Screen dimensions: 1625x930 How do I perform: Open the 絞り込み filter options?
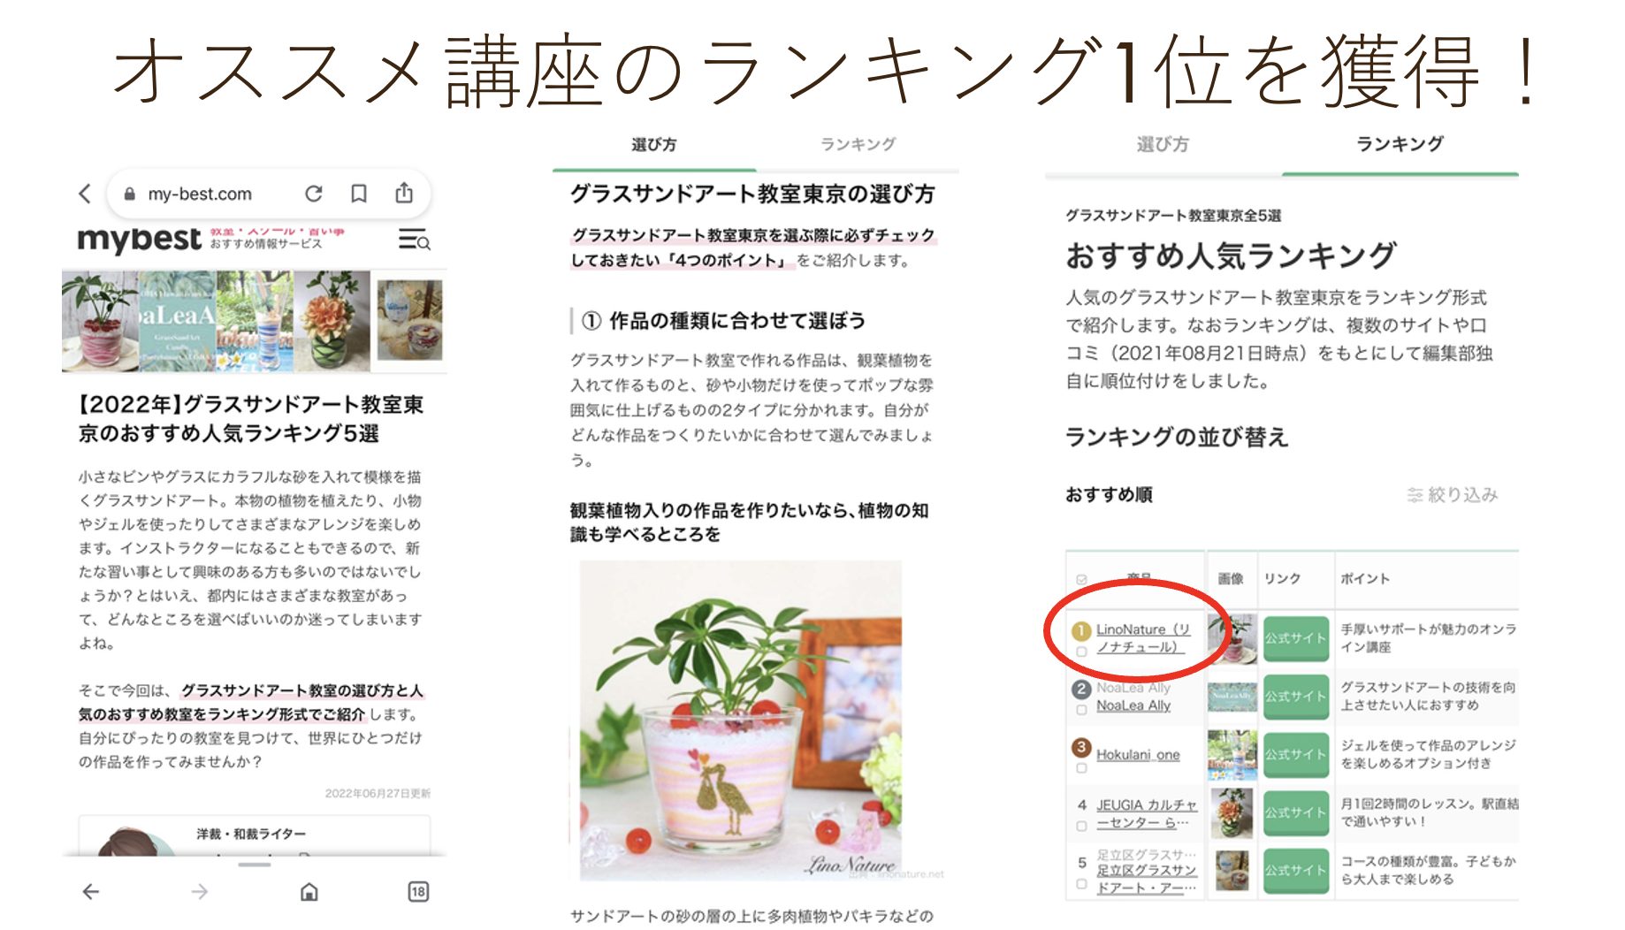pyautogui.click(x=1453, y=495)
